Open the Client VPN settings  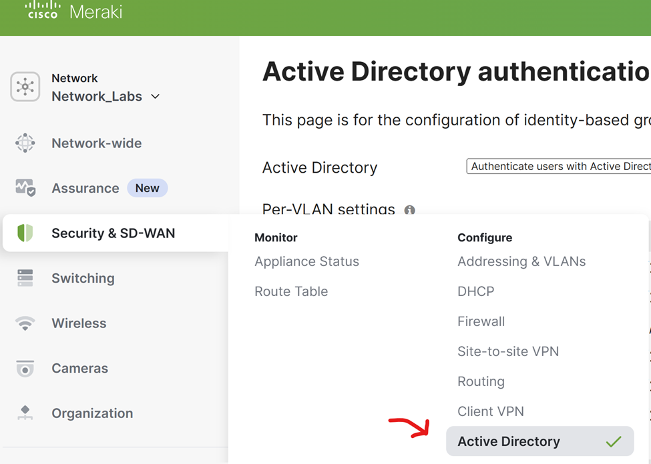pos(491,411)
